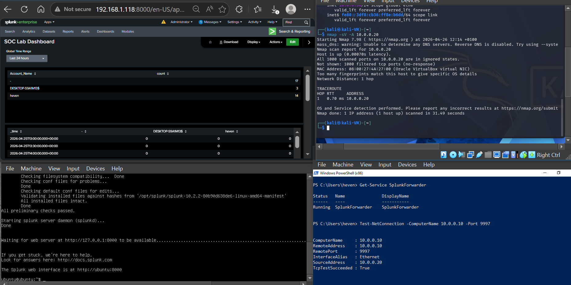Click Splunk warning triangle icon
Image resolution: width=571 pixels, height=285 pixels.
(164, 22)
